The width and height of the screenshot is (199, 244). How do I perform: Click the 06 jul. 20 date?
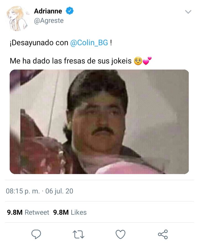[x=59, y=191]
